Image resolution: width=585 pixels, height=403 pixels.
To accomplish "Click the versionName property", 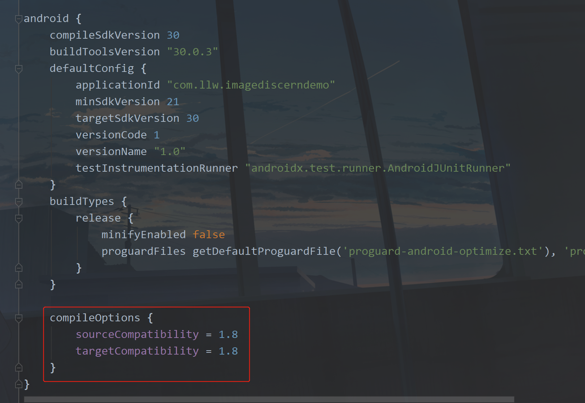I will pos(111,151).
